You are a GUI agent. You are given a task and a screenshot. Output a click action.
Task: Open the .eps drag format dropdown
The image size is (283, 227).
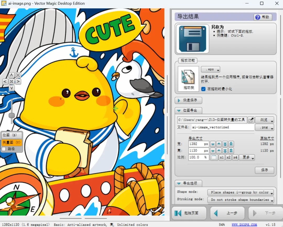pyautogui.click(x=210, y=69)
